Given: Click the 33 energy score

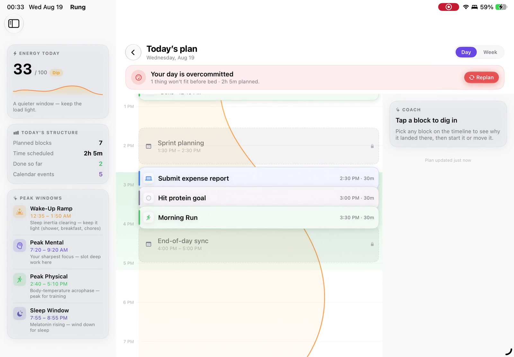Looking at the screenshot, I should coord(22,69).
